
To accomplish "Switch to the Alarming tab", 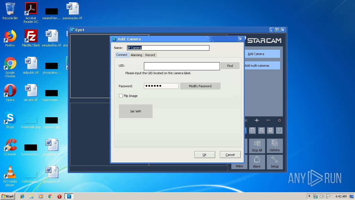I will point(136,55).
